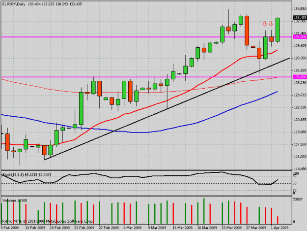Click the 13 Feb 2009 date label

[35, 228]
